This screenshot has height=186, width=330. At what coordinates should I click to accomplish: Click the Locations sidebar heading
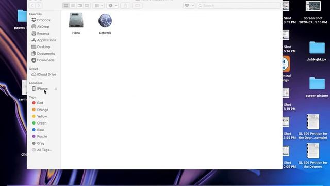tap(36, 83)
